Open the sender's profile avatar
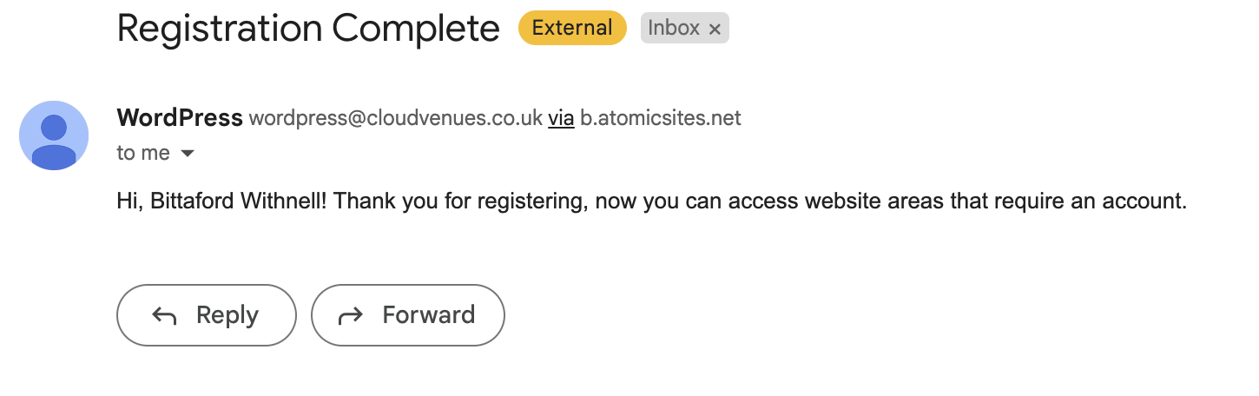Image resolution: width=1259 pixels, height=396 pixels. (54, 135)
